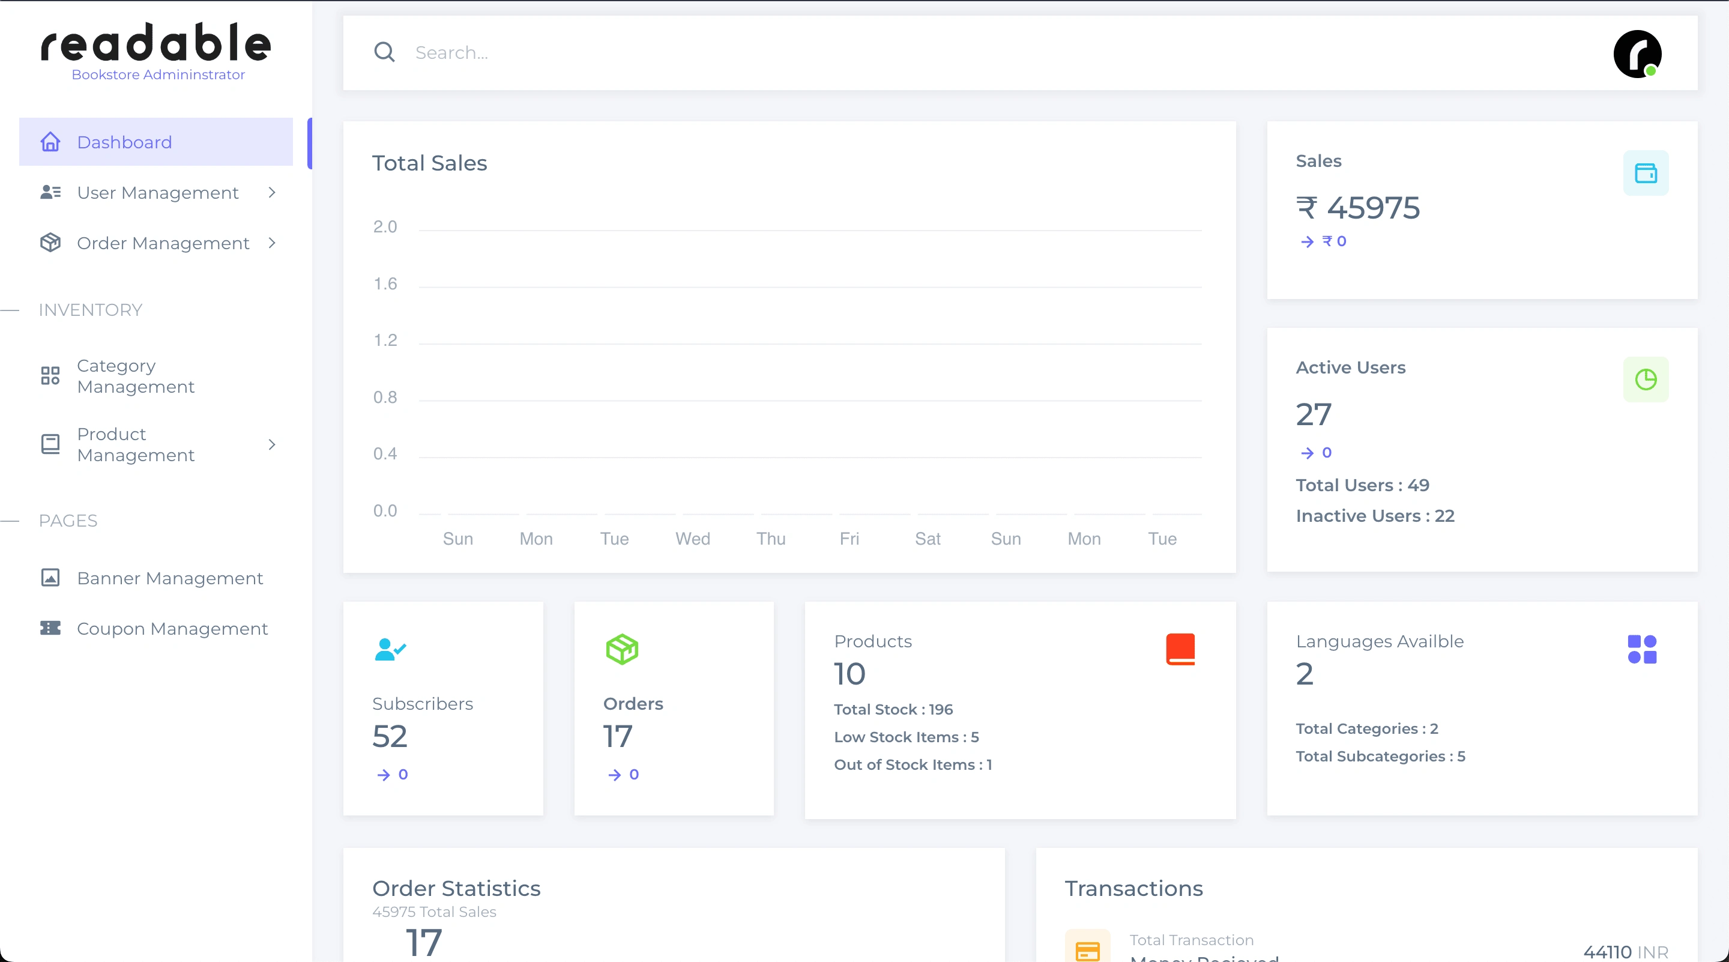The image size is (1729, 962).
Task: Click the ₹ 45975 sales value
Action: click(x=1358, y=207)
